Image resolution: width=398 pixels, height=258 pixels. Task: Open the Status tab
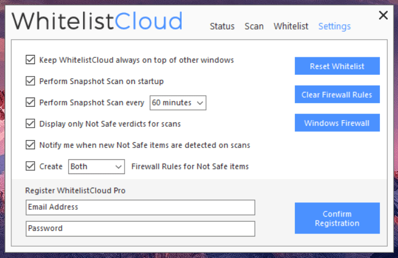coord(222,26)
